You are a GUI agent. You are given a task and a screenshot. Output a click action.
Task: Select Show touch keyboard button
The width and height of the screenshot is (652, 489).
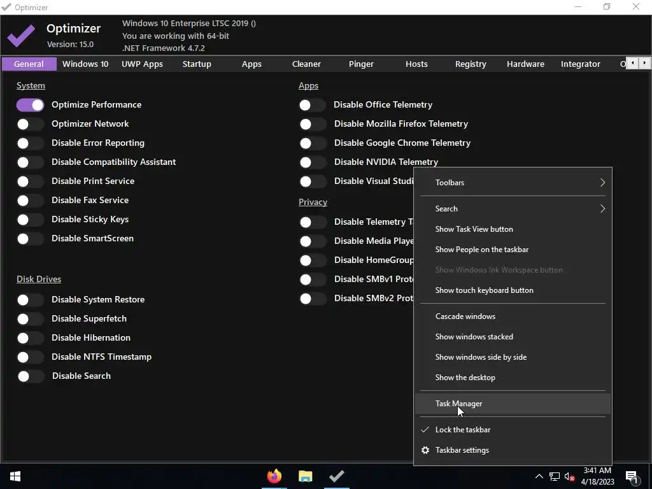[x=513, y=290]
